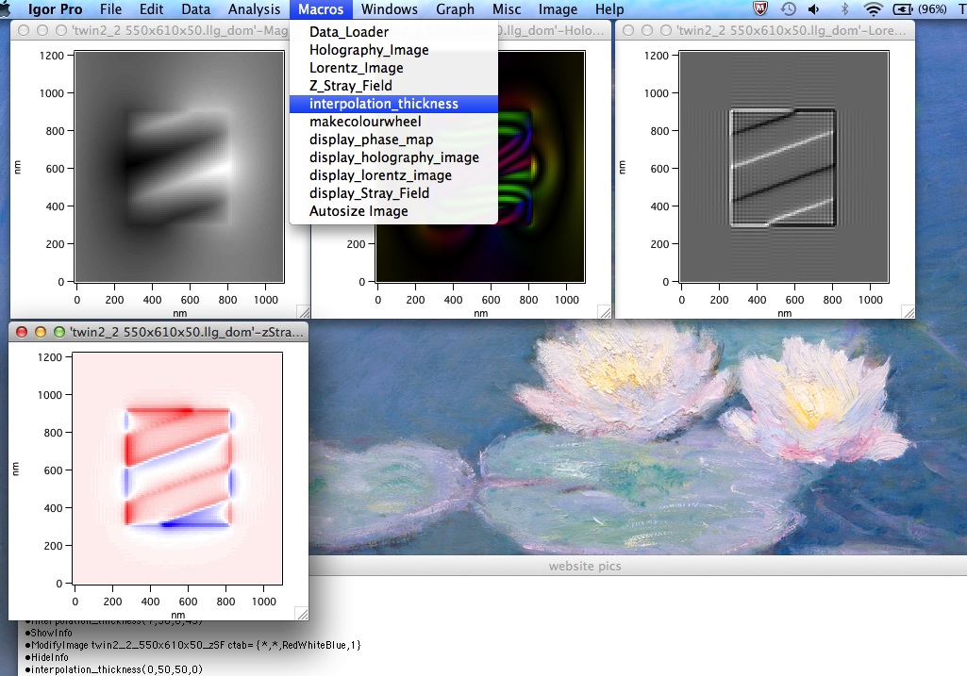This screenshot has height=676, width=967.
Task: Run the Holography_Image macro
Action: [x=369, y=50]
